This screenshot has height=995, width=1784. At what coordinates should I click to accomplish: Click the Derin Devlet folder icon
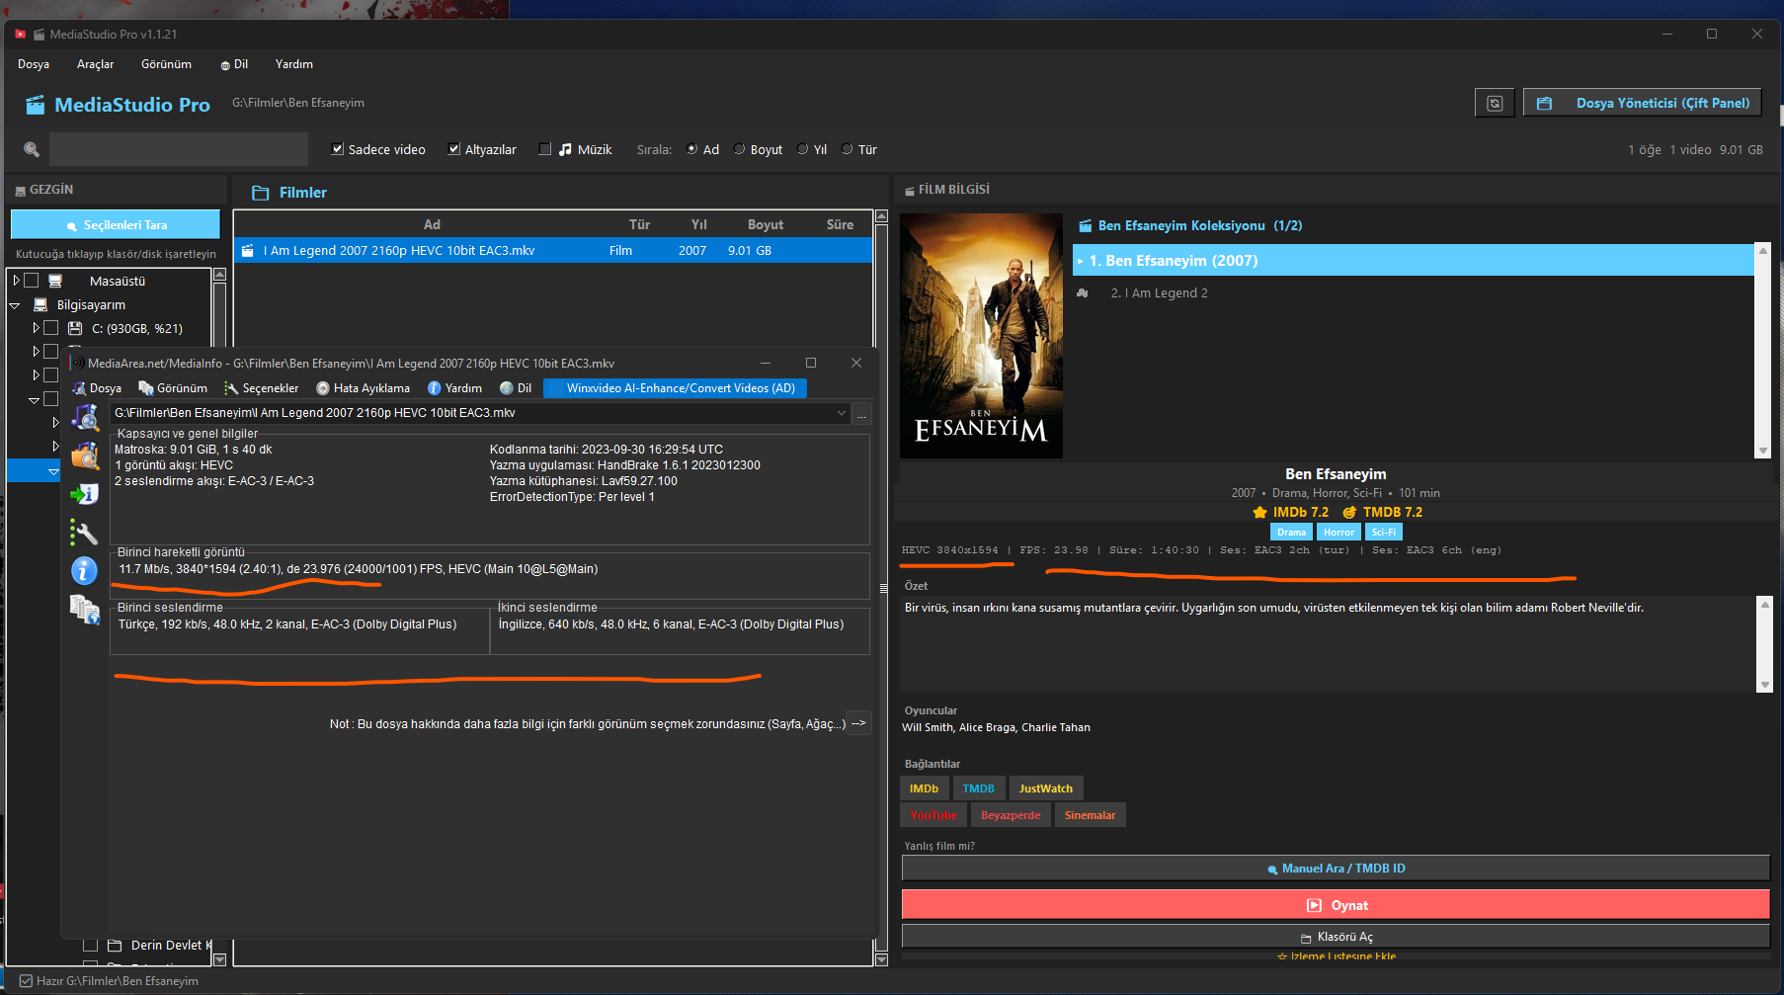(x=115, y=946)
